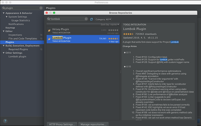Open the Keymap settings page
The height and width of the screenshot is (126, 201).
[10, 28]
